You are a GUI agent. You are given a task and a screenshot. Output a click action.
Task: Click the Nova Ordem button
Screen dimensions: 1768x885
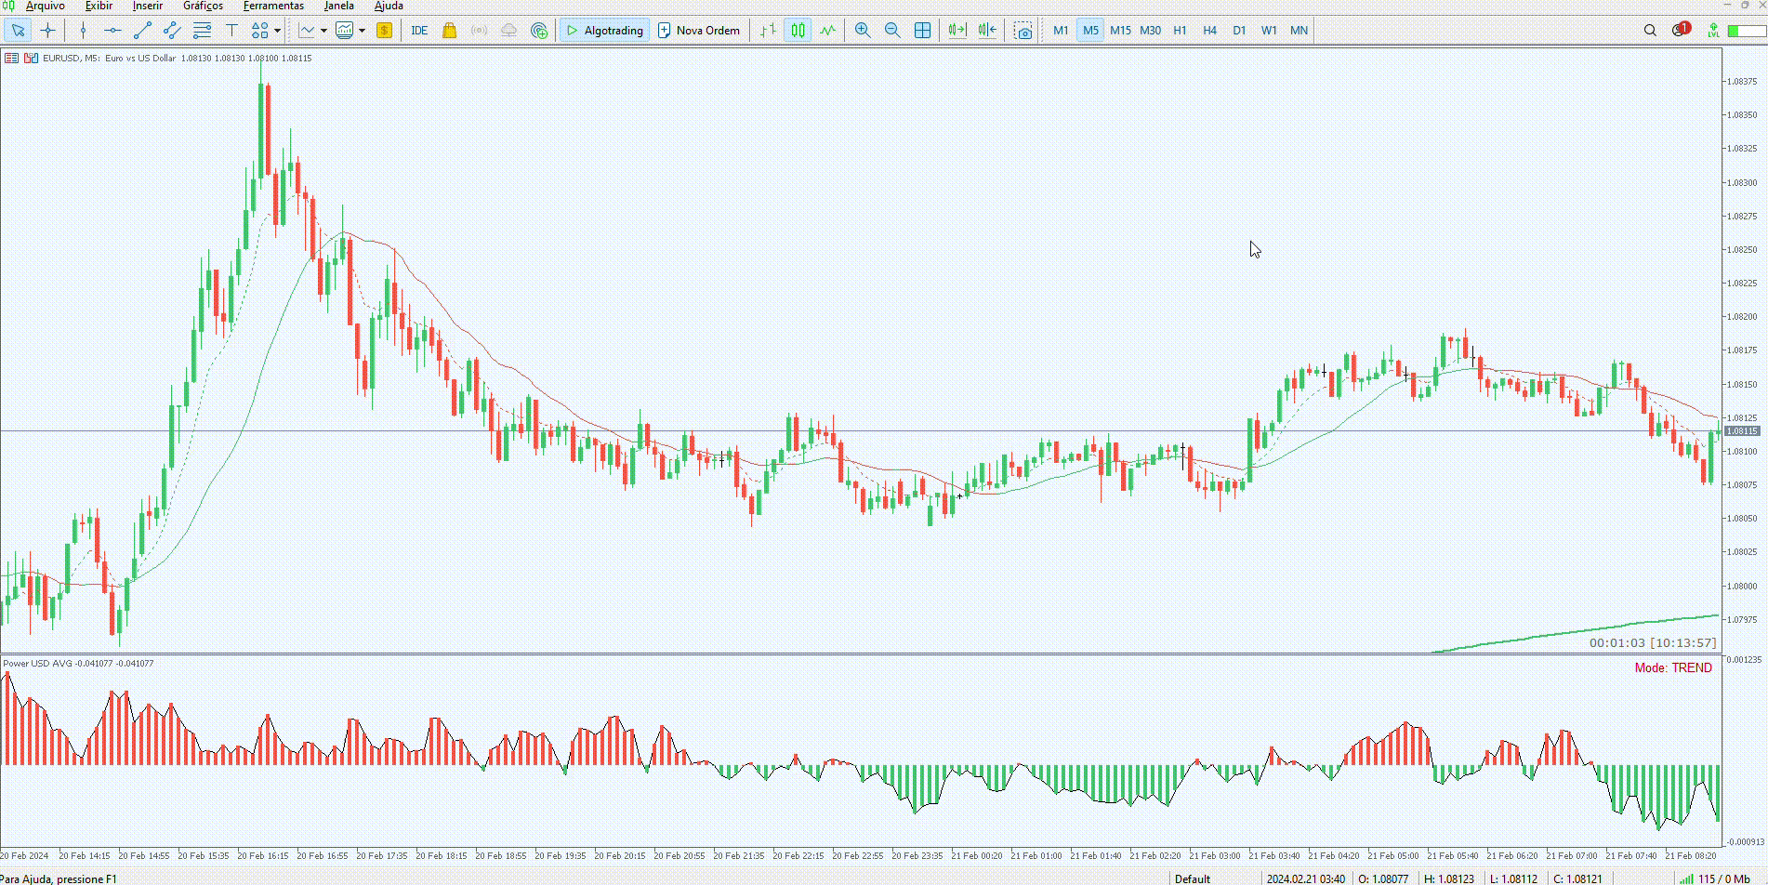click(699, 31)
